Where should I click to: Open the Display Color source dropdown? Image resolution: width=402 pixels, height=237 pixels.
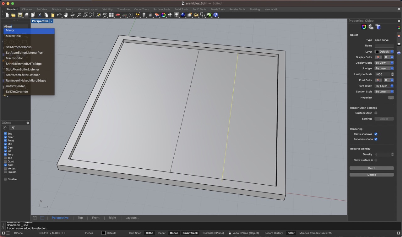[x=389, y=57]
